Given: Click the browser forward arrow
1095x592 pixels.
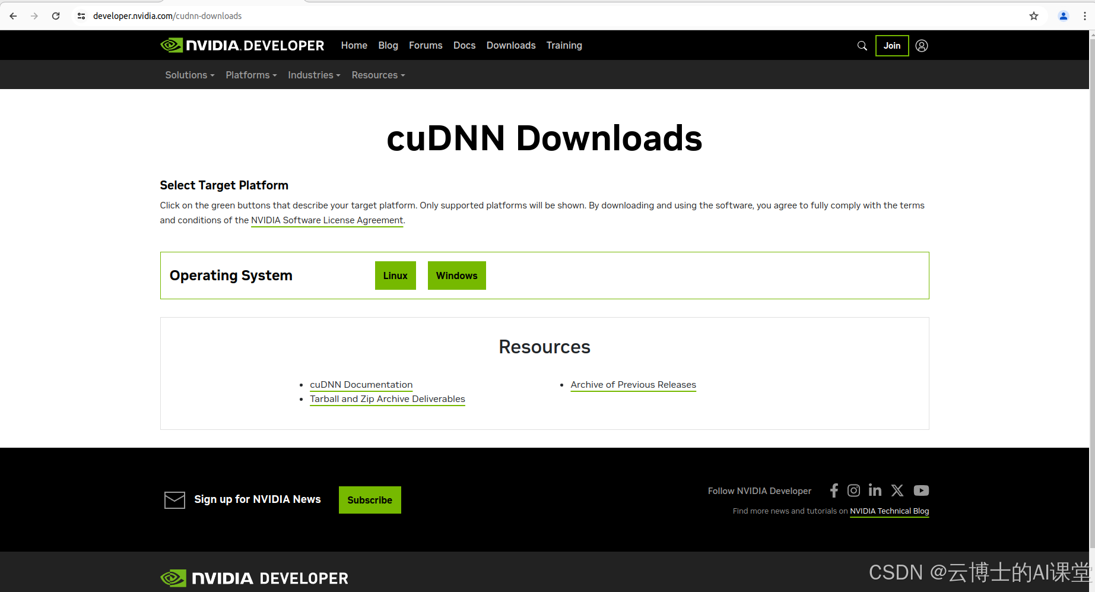Looking at the screenshot, I should (x=34, y=16).
